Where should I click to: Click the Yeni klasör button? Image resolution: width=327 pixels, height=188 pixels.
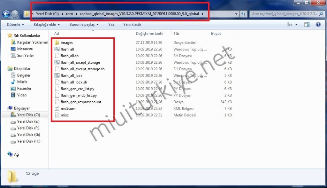[x=132, y=25]
